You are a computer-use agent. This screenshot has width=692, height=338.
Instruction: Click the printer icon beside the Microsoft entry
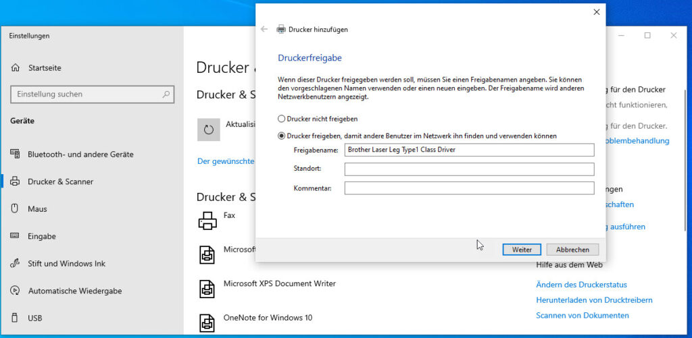click(x=207, y=254)
